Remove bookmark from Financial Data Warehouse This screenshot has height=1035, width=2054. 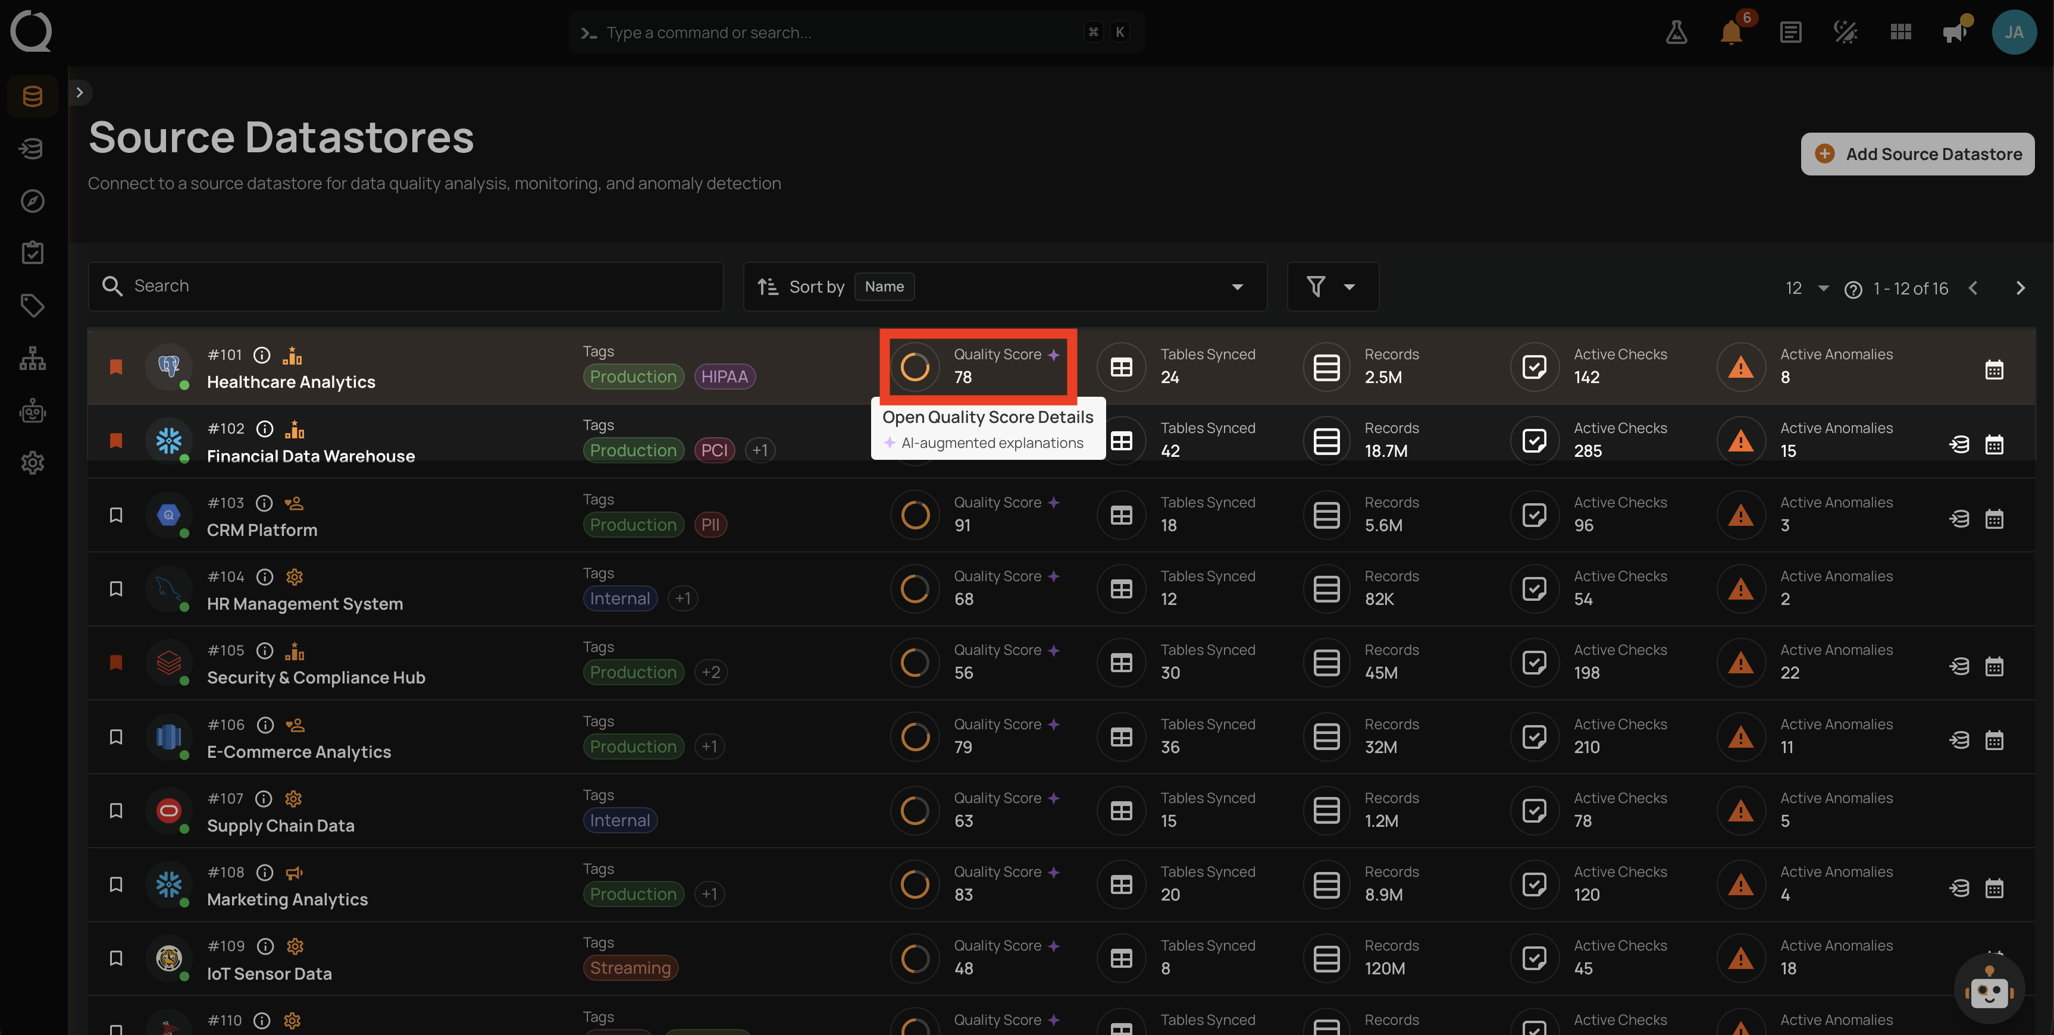(x=115, y=441)
